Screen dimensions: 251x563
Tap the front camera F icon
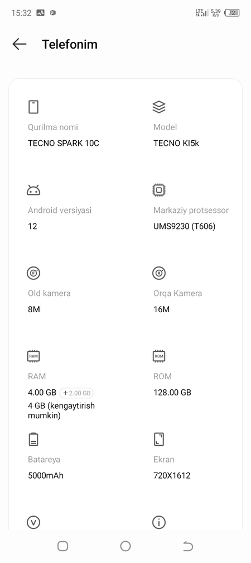click(x=33, y=273)
